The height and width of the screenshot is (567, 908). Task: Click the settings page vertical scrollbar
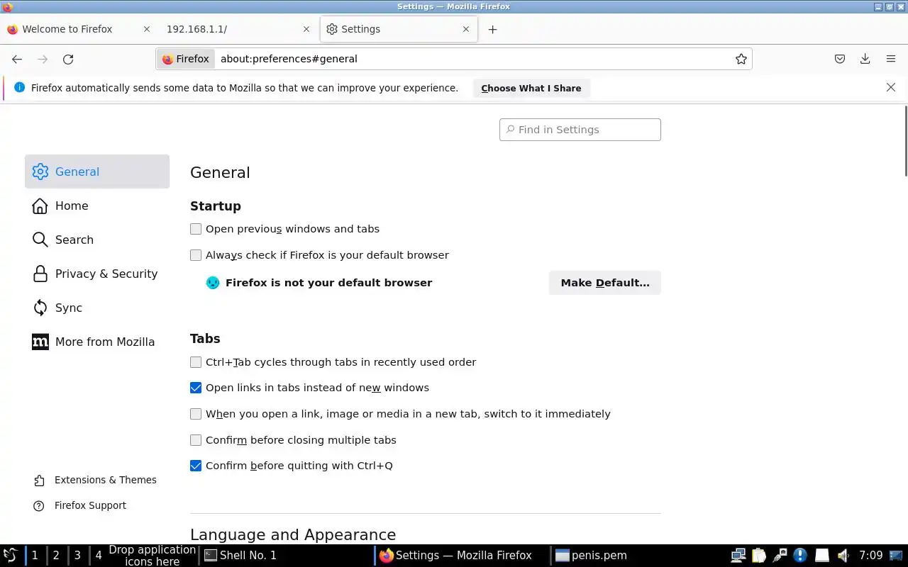(x=905, y=140)
